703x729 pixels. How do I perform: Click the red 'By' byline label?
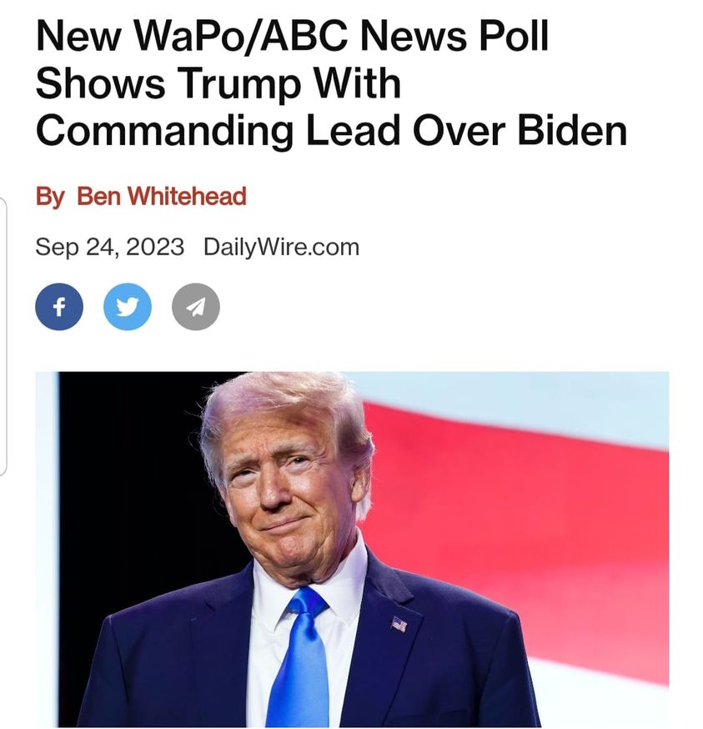[x=50, y=197]
